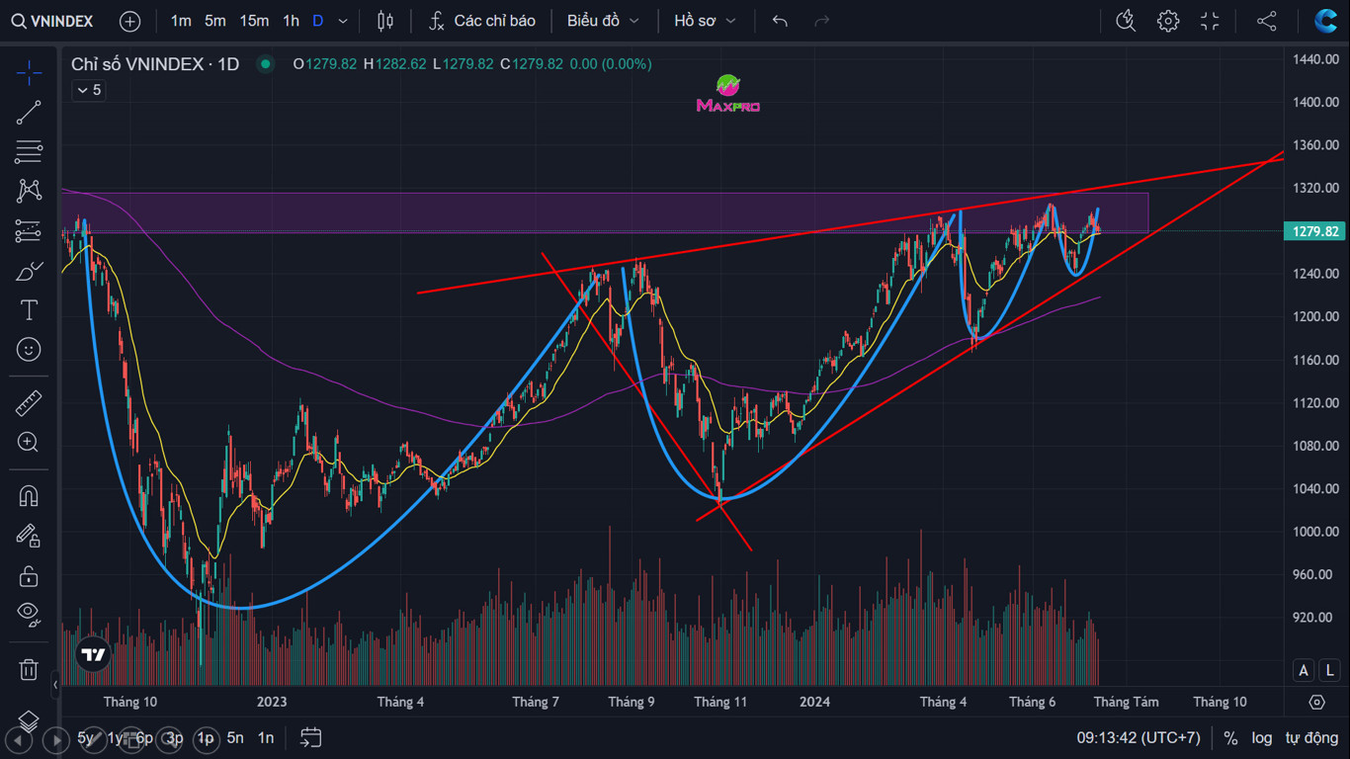The width and height of the screenshot is (1350, 759).
Task: Select the trend line drawing tool
Action: 29,112
